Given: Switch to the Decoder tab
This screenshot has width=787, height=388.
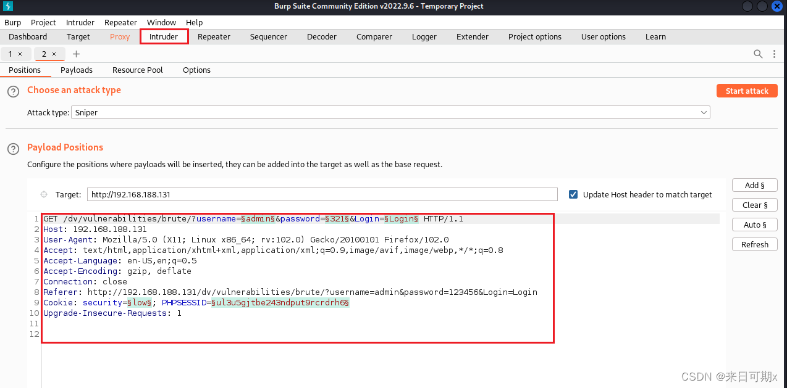Looking at the screenshot, I should [x=322, y=36].
